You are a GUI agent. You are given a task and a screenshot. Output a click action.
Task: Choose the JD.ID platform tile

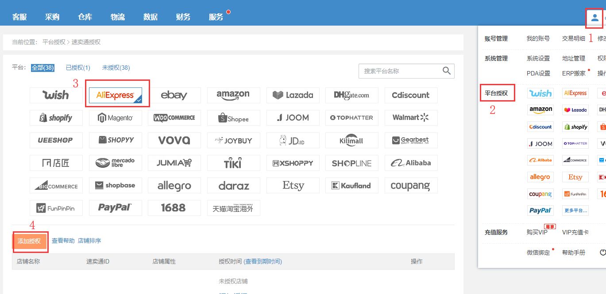coord(293,140)
